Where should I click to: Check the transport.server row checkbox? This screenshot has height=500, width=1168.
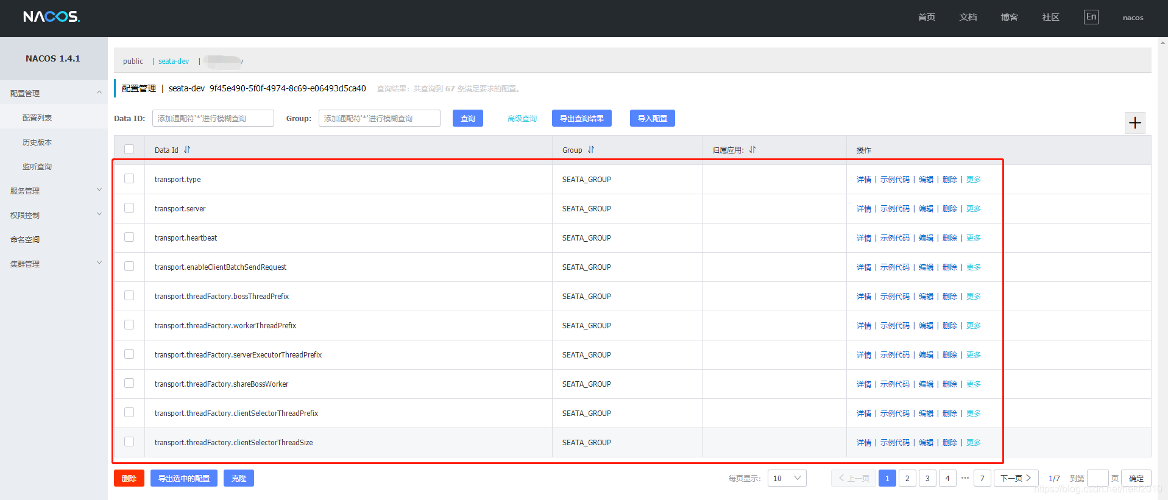coord(129,208)
